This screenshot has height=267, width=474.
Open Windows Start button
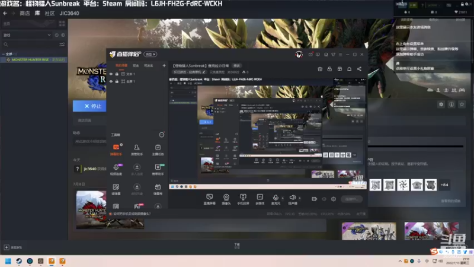pos(8,261)
